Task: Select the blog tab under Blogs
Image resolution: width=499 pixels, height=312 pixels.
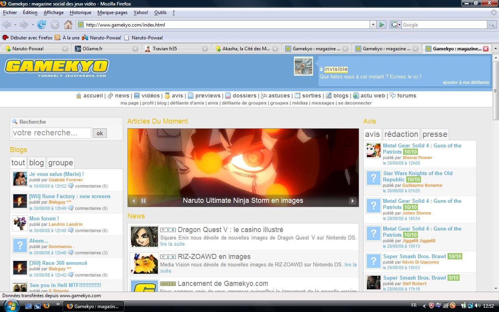Action: pos(37,163)
